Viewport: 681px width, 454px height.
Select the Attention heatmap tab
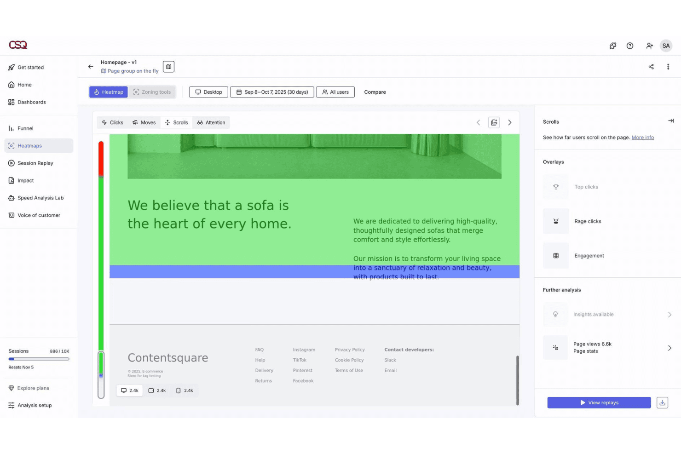211,122
